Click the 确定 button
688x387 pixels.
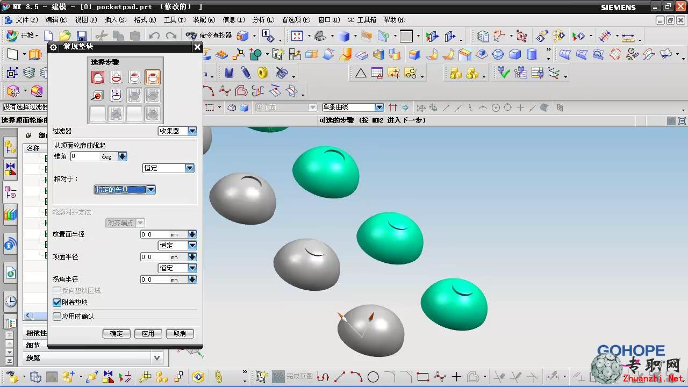[x=117, y=334]
